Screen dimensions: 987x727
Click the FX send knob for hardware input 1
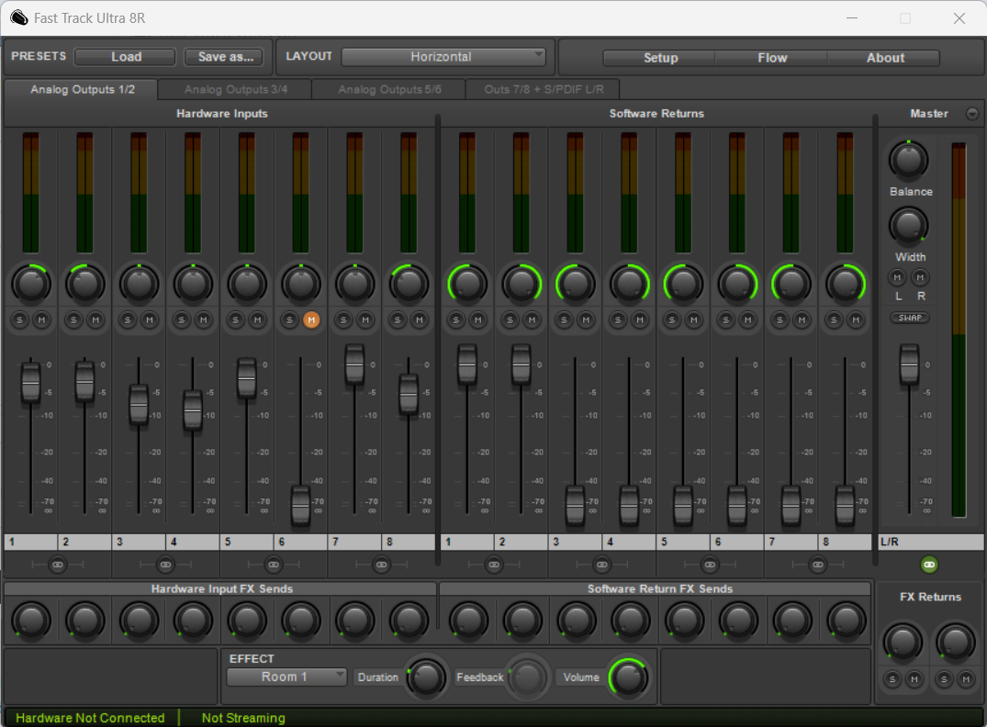tap(31, 620)
